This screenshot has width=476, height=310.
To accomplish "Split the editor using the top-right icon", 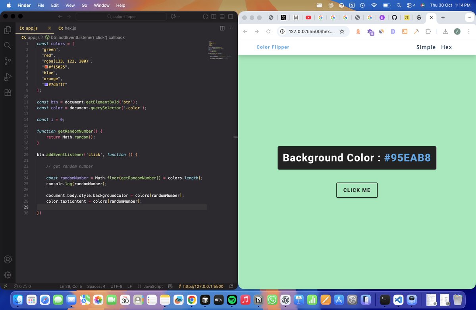I will [x=222, y=28].
